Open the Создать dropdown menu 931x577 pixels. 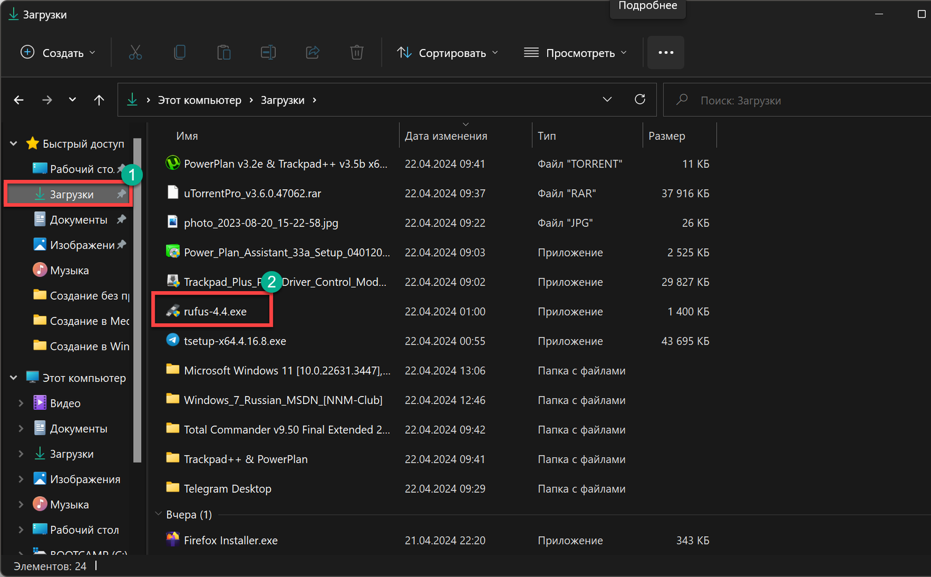pyautogui.click(x=58, y=52)
